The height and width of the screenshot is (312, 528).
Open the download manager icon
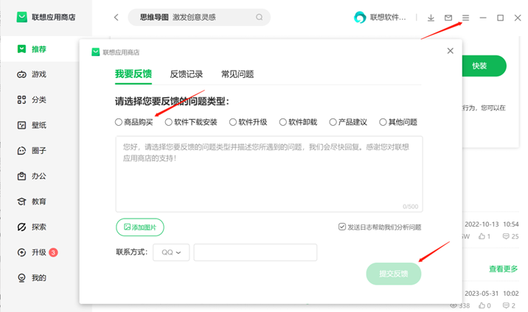tap(431, 18)
